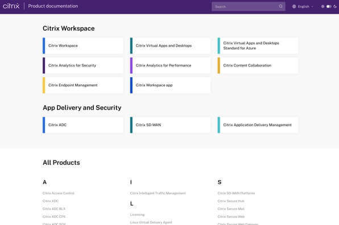Open Citrix Analytics for Performance card
Image resolution: width=339 pixels, height=225 pixels.
(x=170, y=65)
